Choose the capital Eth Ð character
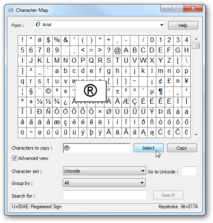The image size is (213, 223). 39,112
